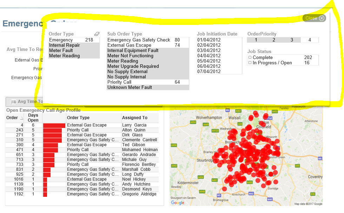Image resolution: width=344 pixels, height=213 pixels.
Task: Select date 02/04/2012
Action: [x=219, y=45]
